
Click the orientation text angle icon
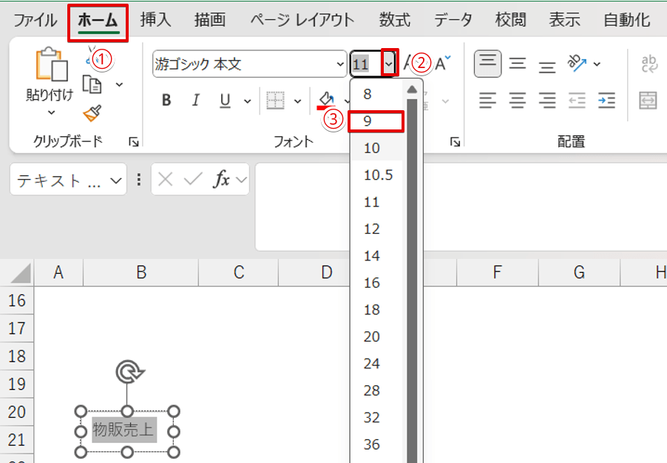click(577, 64)
